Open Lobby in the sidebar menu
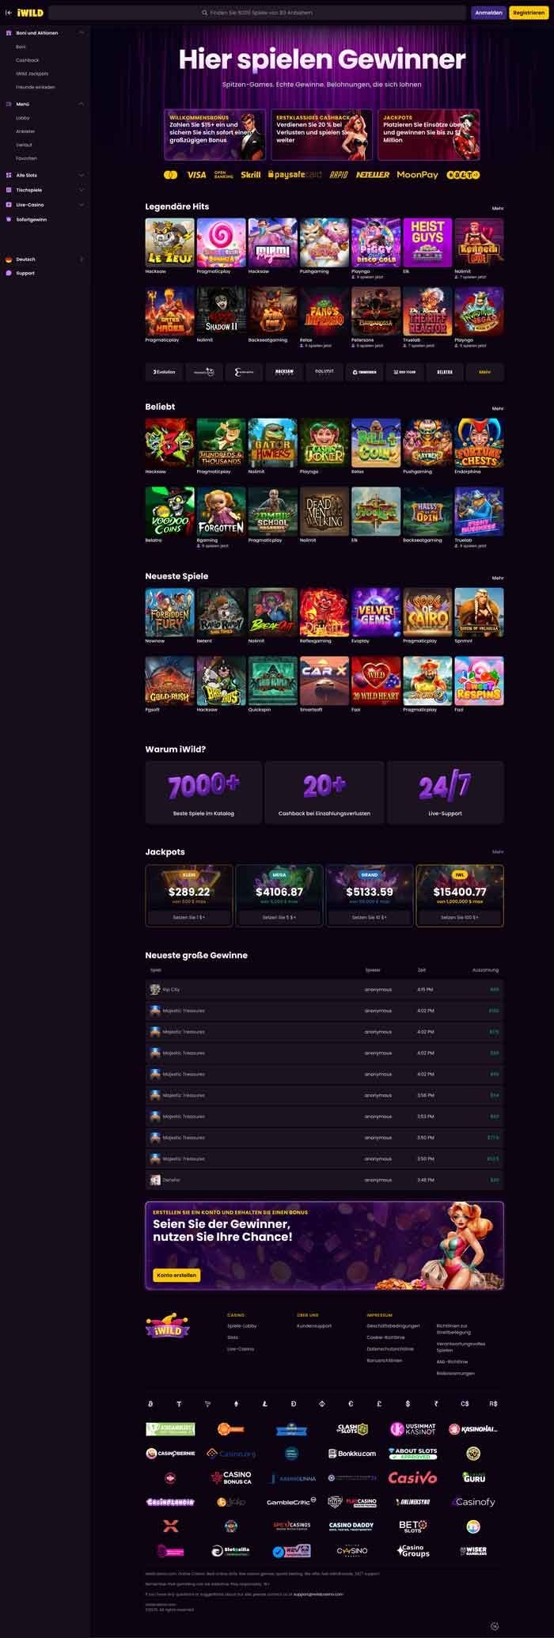 tap(23, 118)
